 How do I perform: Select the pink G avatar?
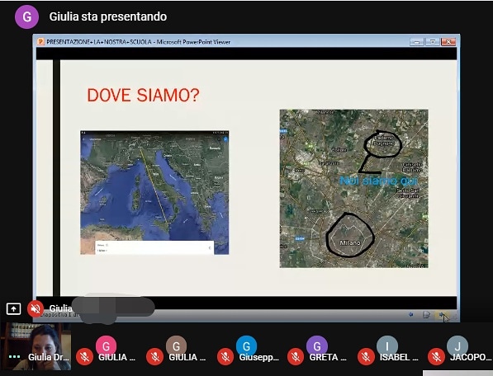(x=106, y=346)
